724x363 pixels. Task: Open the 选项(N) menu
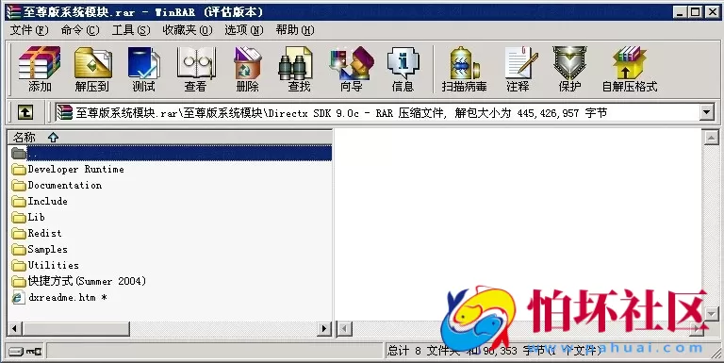tap(244, 30)
